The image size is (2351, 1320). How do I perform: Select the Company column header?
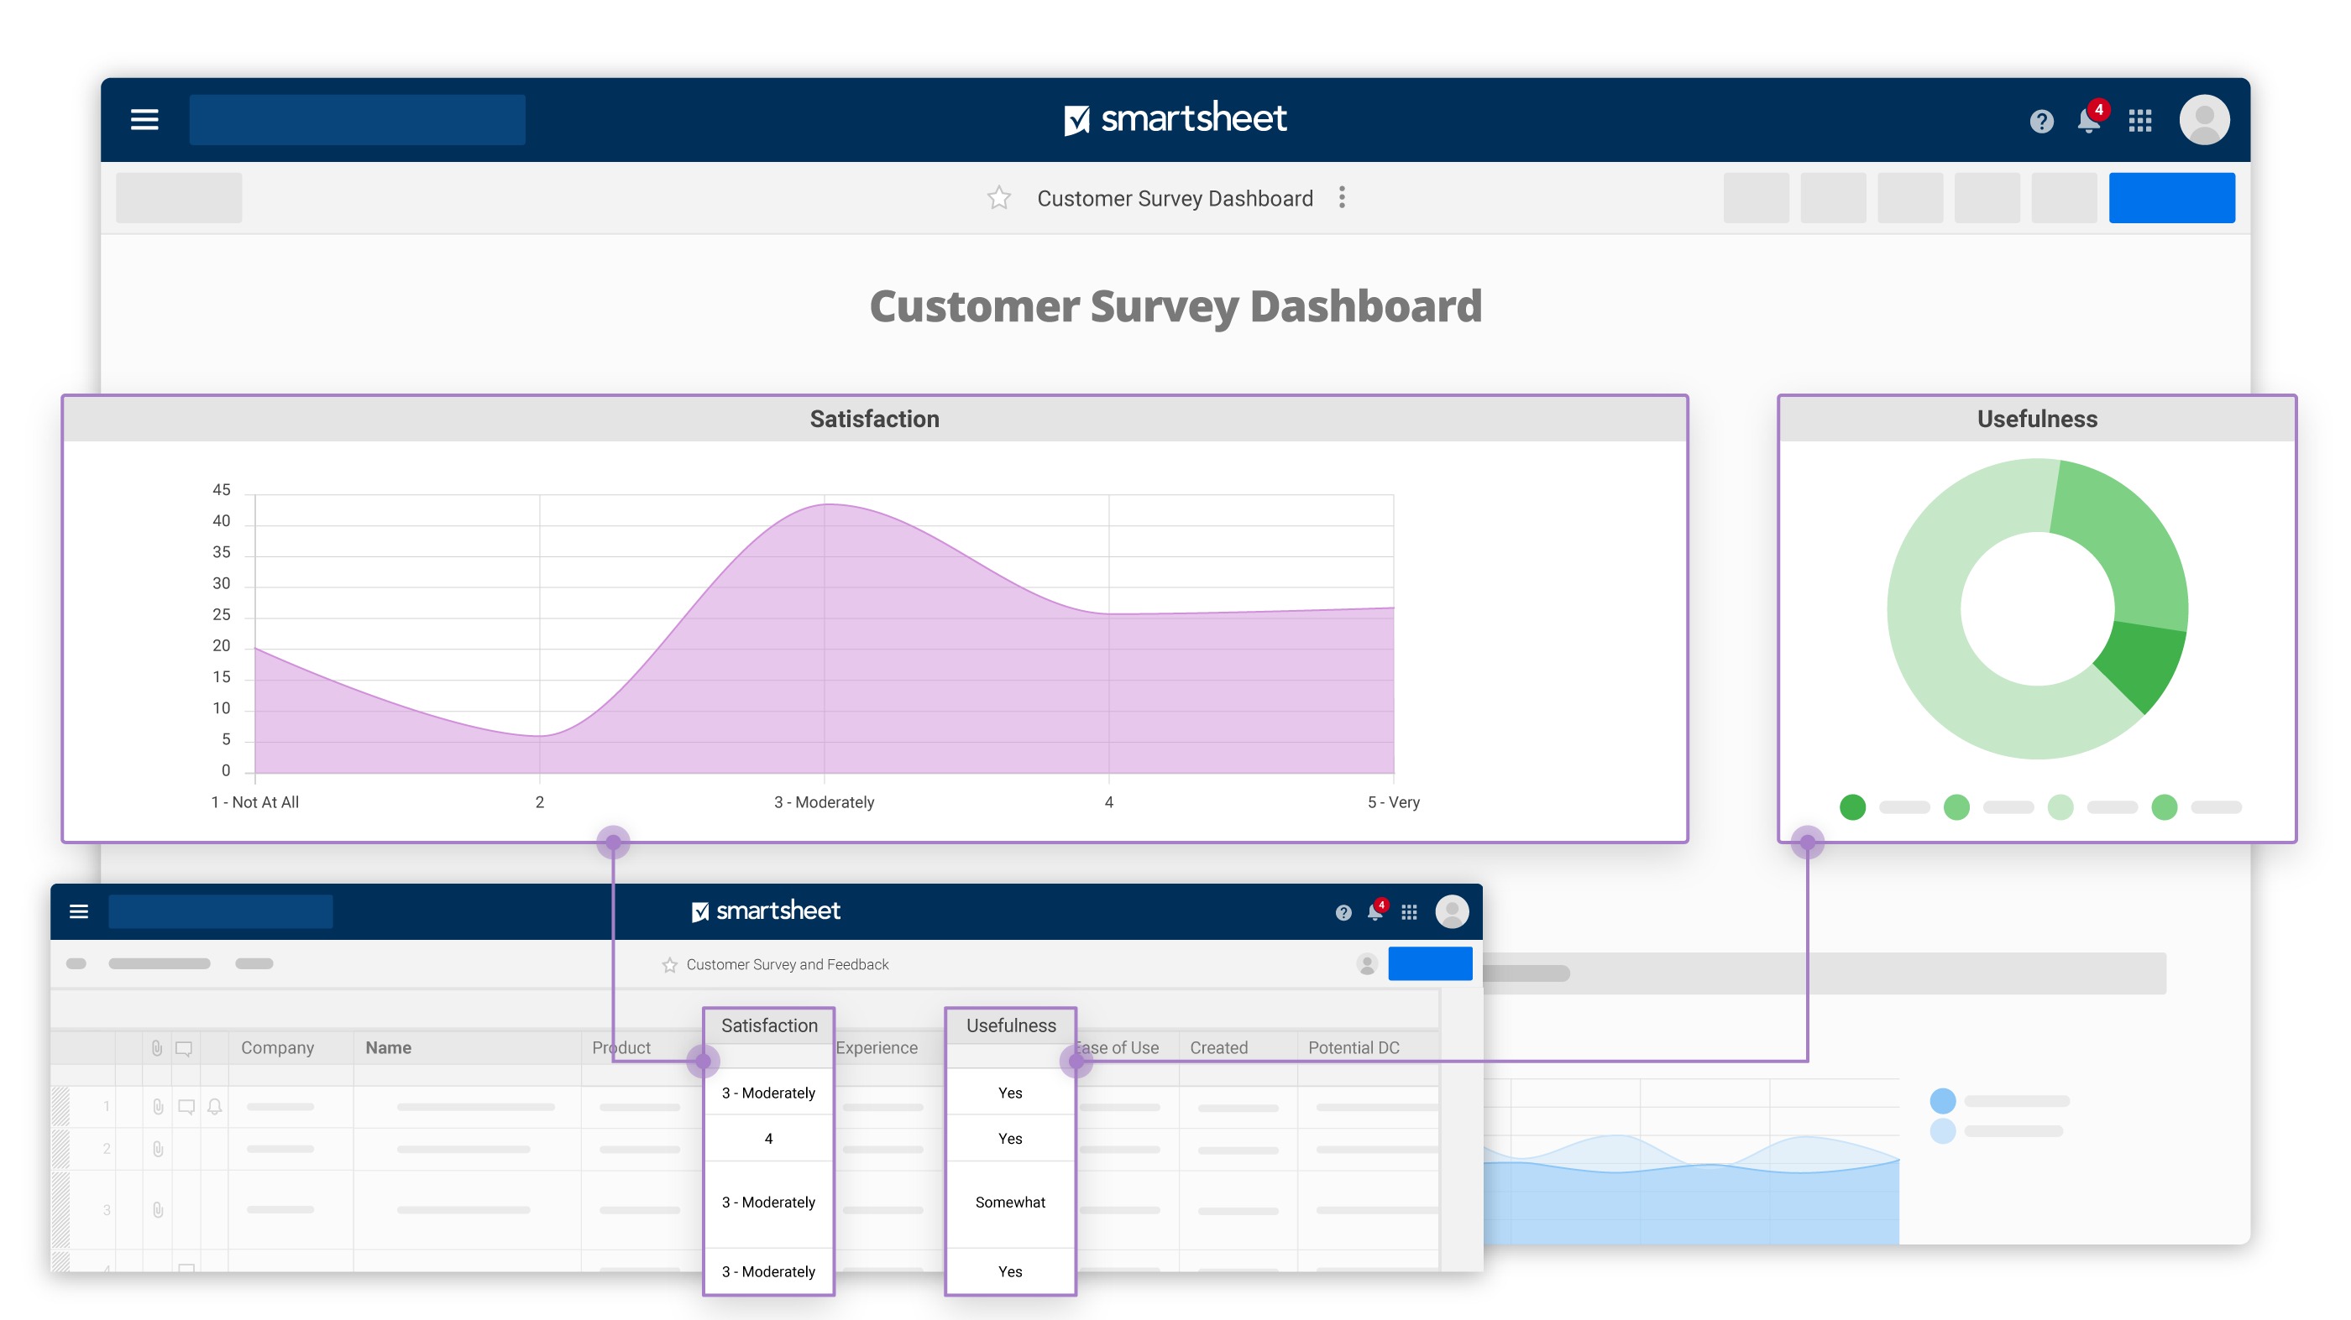(277, 1048)
